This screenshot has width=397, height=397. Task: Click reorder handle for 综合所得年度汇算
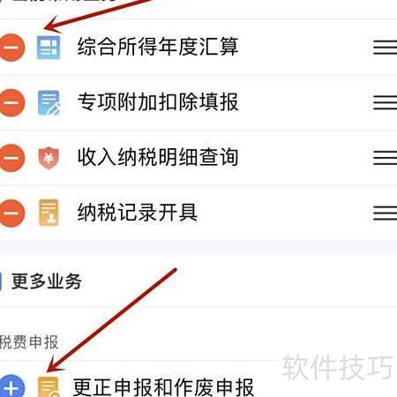coord(385,48)
